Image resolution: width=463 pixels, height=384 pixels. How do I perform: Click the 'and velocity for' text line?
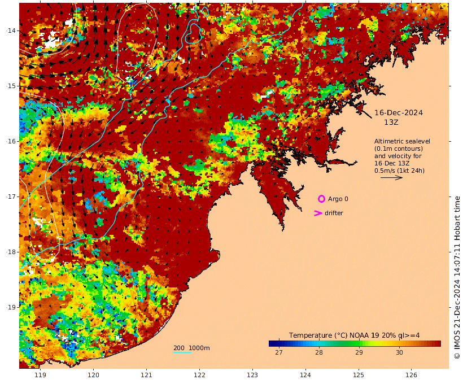pos(398,156)
